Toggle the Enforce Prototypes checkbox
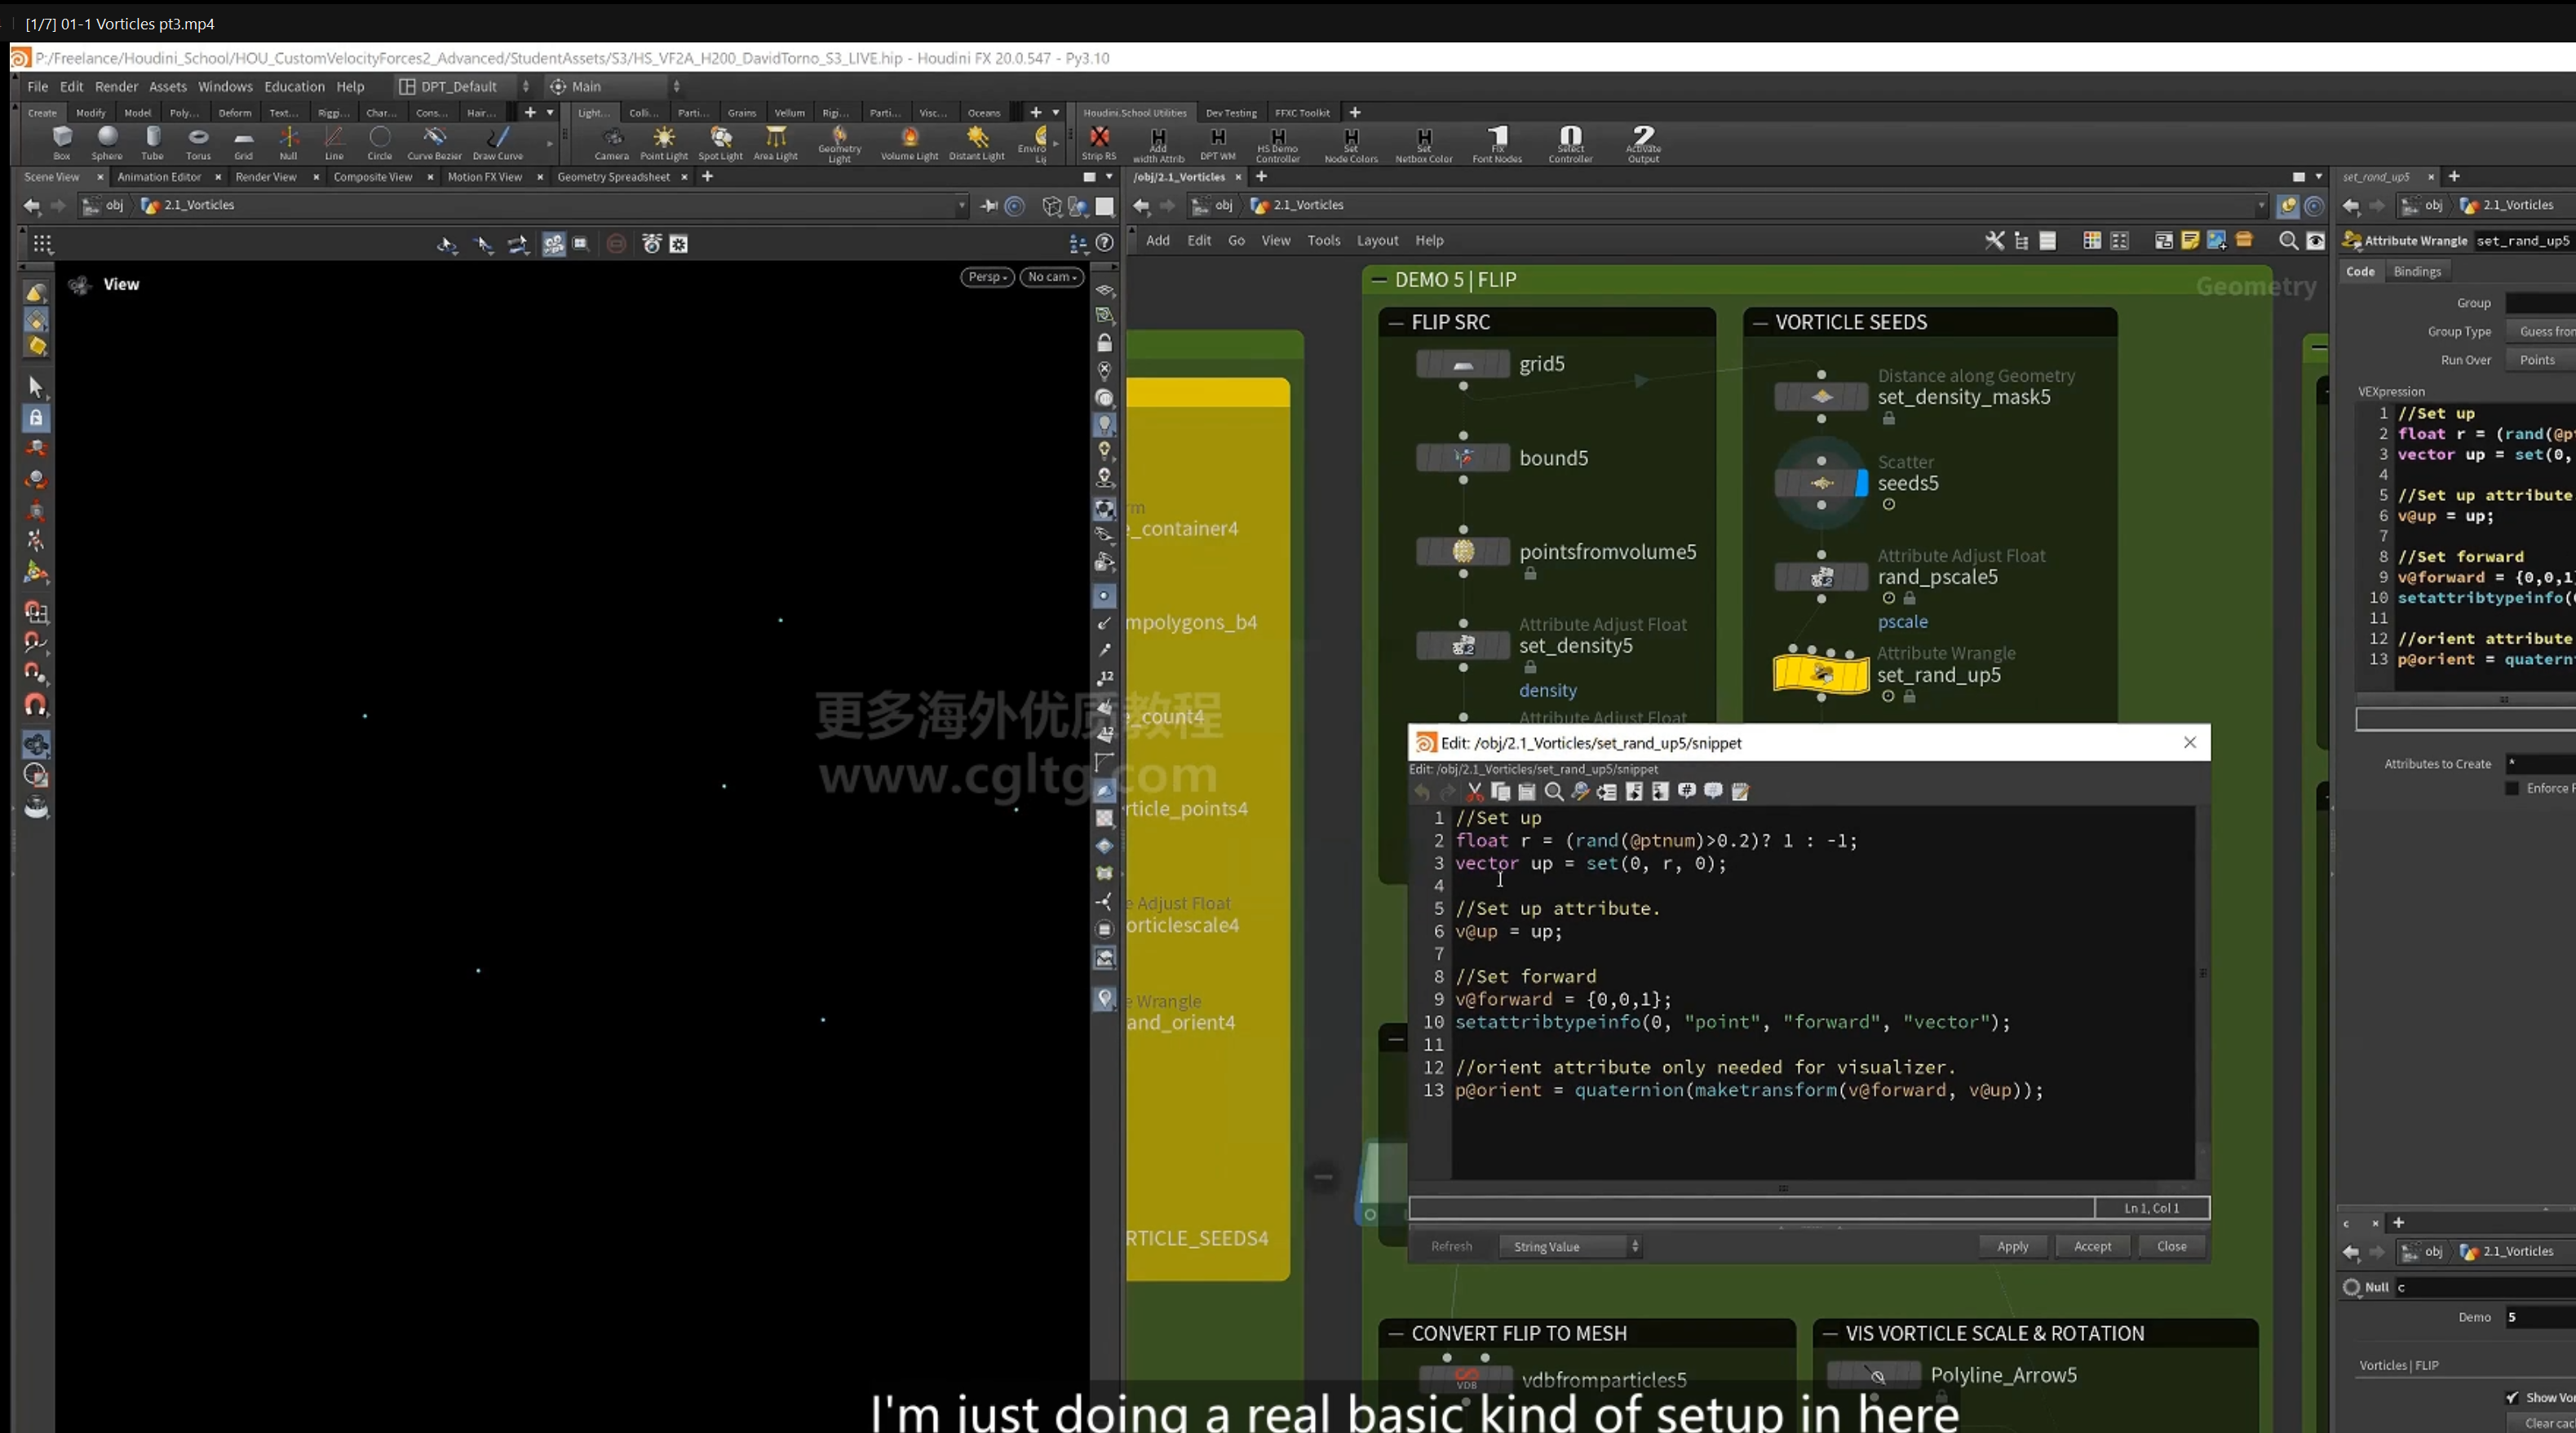This screenshot has width=2576, height=1433. coord(2512,788)
